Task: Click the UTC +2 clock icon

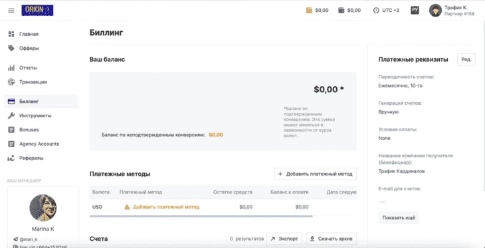Action: click(x=376, y=10)
